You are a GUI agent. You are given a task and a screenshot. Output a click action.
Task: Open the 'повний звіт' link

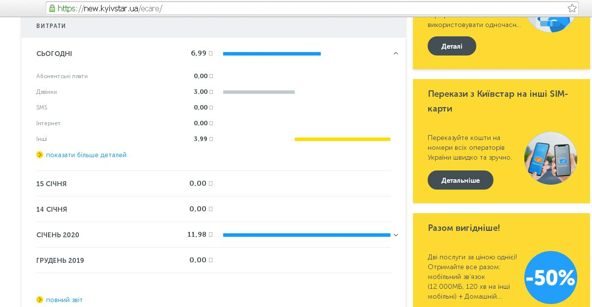(x=64, y=300)
